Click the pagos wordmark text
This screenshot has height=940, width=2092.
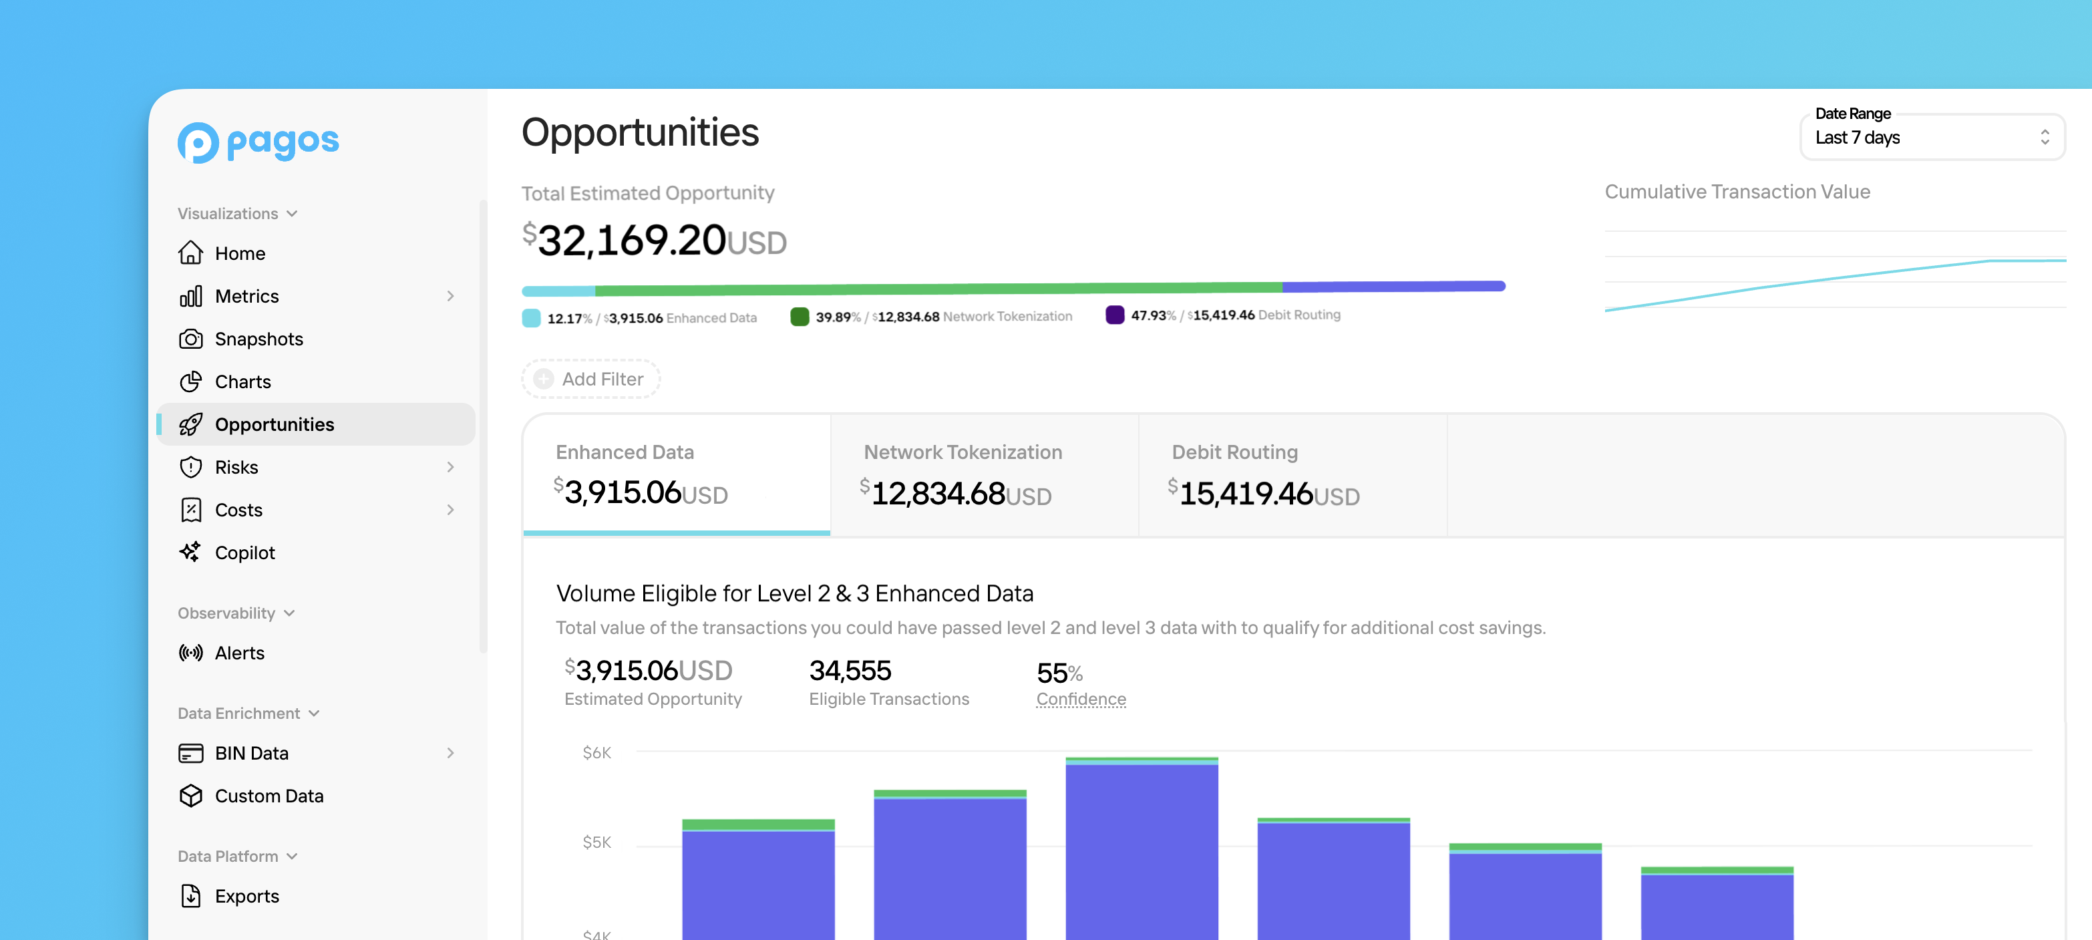pos(283,142)
